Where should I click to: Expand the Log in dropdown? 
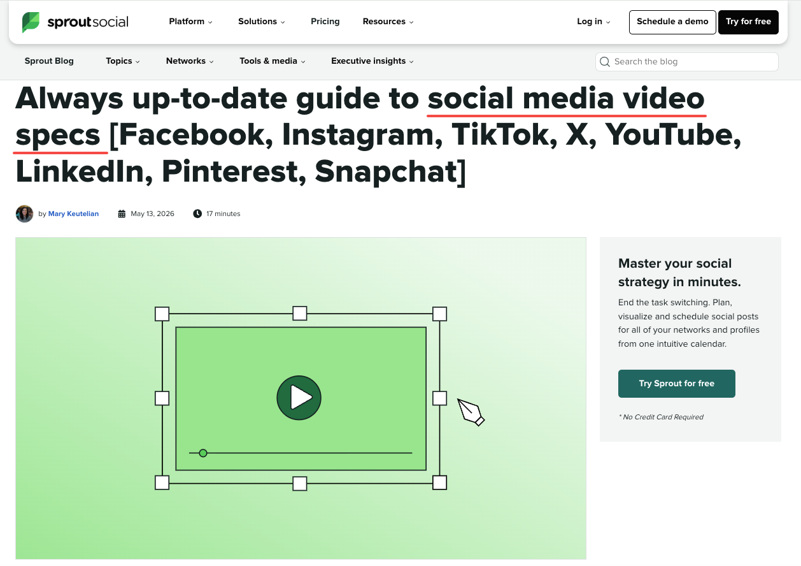(x=593, y=22)
